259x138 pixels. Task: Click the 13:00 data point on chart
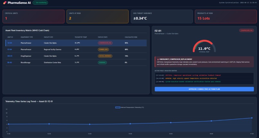90,124
